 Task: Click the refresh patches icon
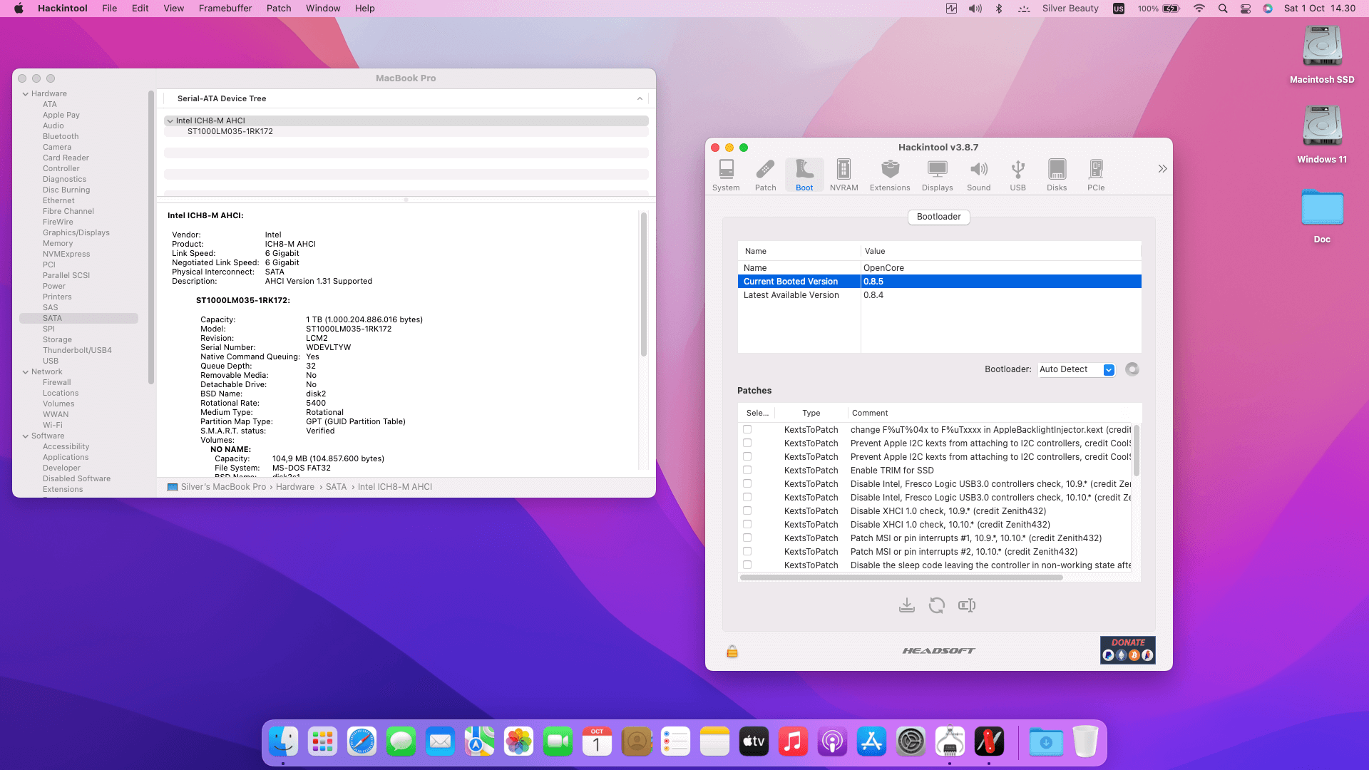(x=936, y=605)
